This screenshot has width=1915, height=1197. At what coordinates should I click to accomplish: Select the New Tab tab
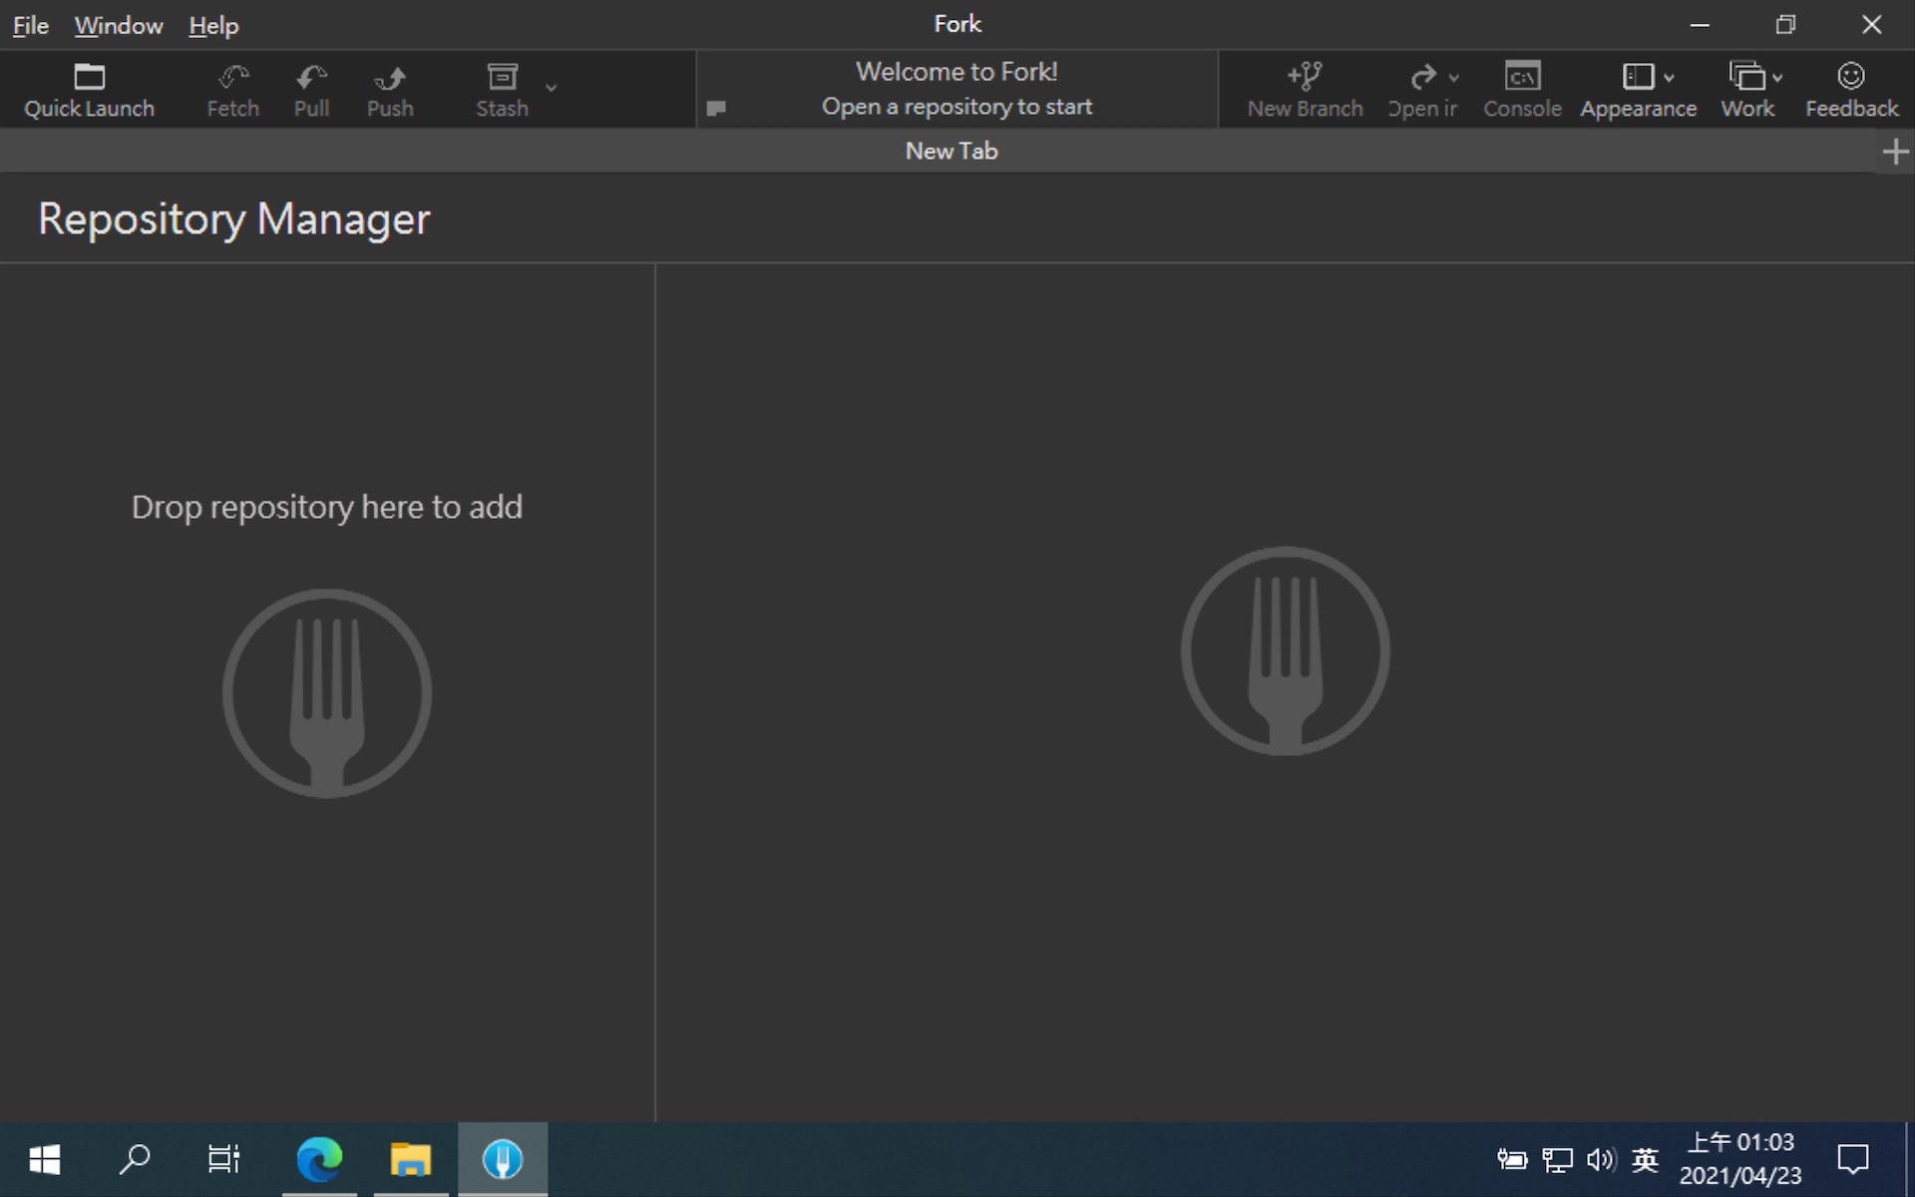click(952, 151)
